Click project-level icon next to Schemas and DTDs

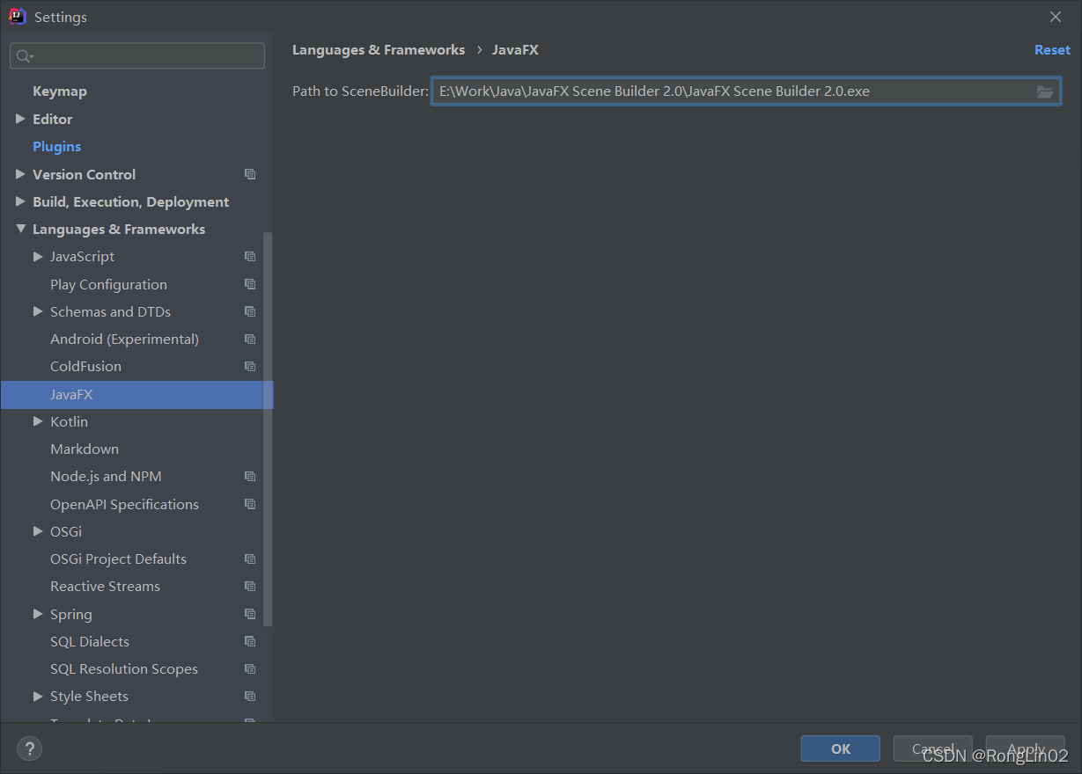click(x=250, y=311)
